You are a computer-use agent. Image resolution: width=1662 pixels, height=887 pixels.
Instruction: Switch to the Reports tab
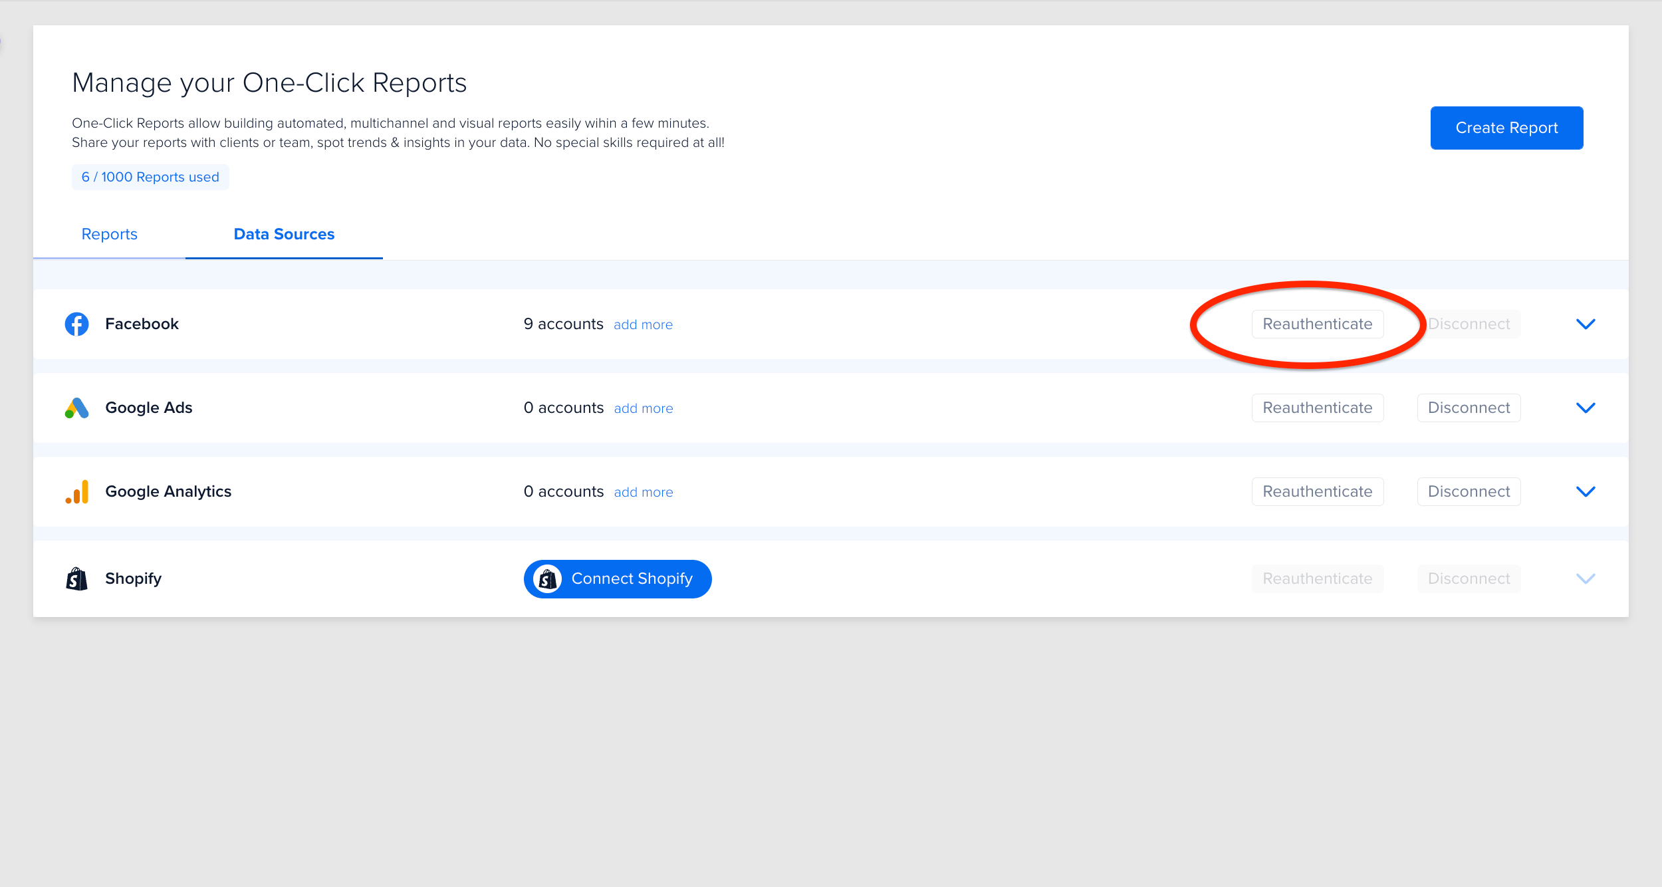click(x=109, y=234)
